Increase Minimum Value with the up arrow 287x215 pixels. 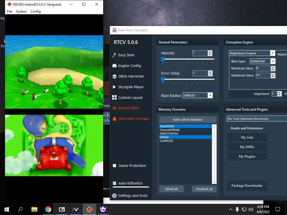273,67
